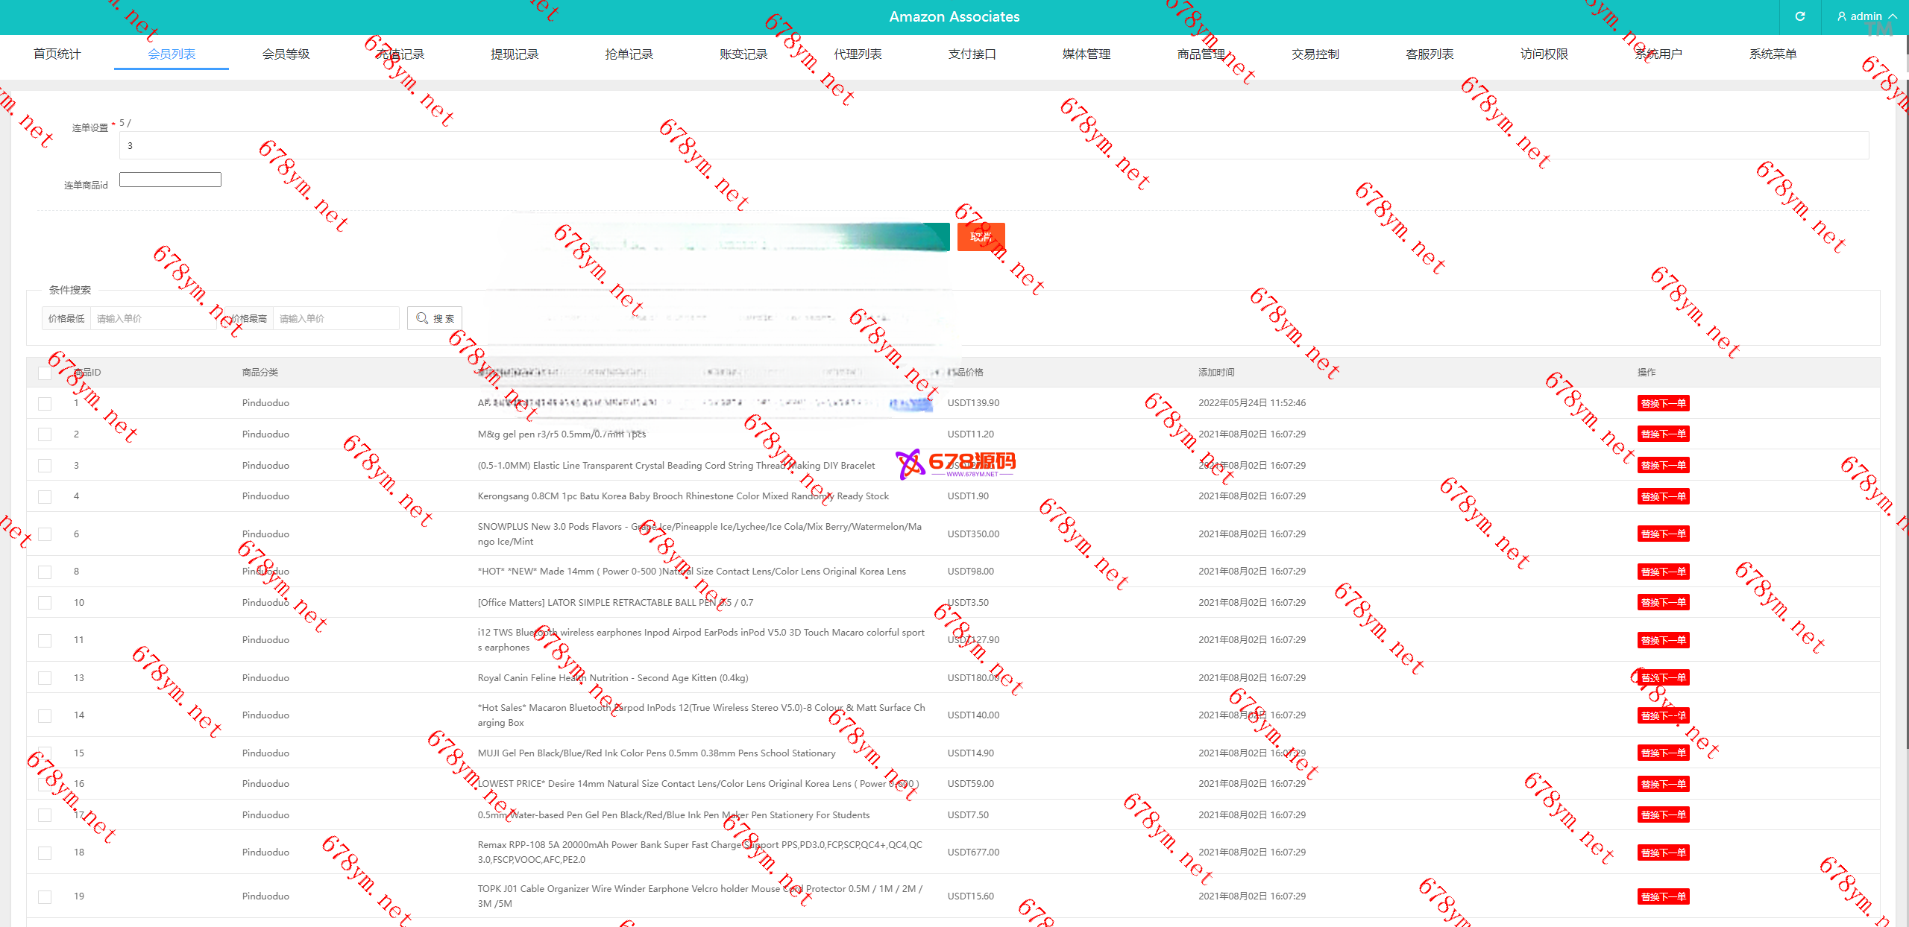Select checkbox for product ID 18
The width and height of the screenshot is (1909, 927).
45,852
